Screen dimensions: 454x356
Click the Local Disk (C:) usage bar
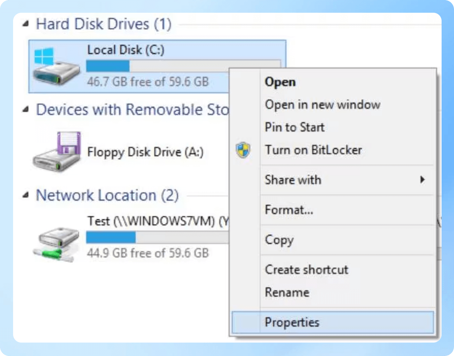pos(183,66)
